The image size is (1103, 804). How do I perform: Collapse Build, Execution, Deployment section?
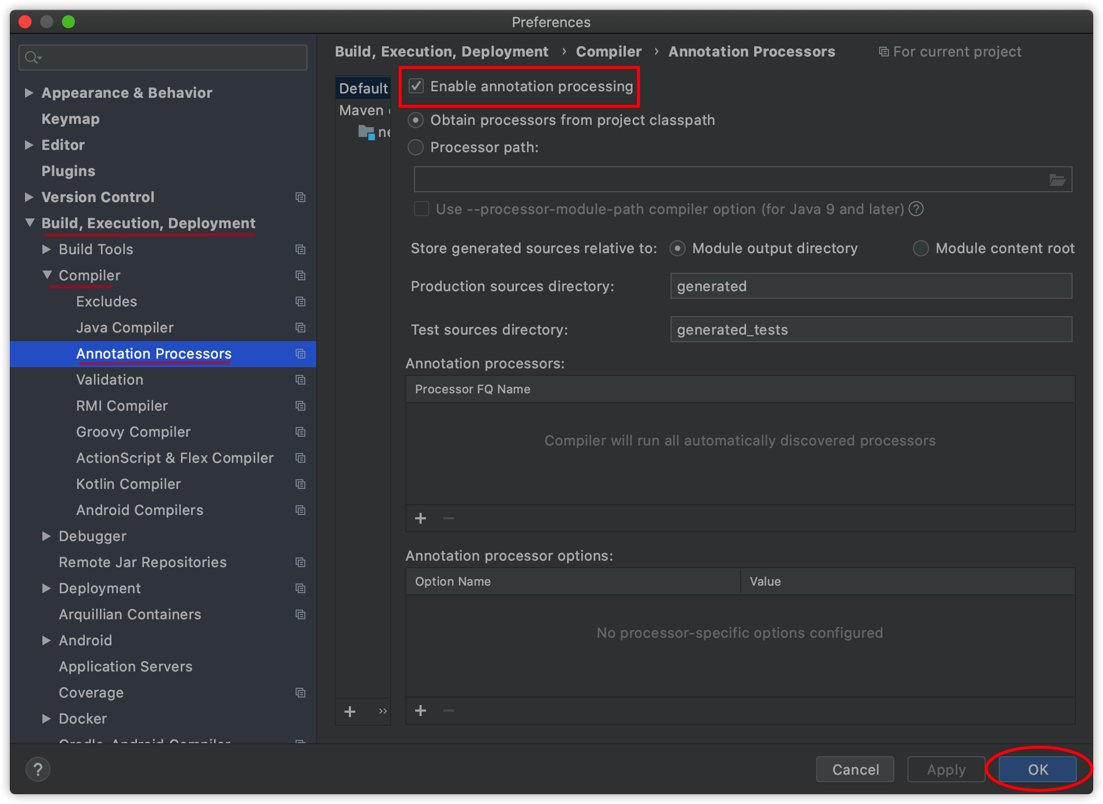click(30, 223)
